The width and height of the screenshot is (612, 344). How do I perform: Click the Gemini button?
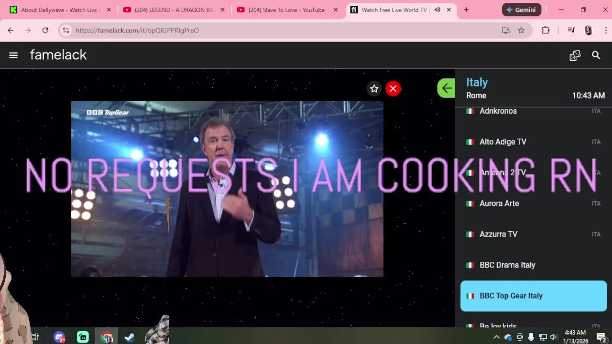click(x=522, y=10)
